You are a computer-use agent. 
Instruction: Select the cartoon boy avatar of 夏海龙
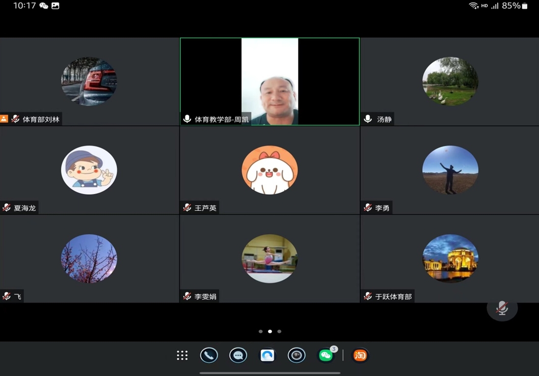tap(89, 170)
